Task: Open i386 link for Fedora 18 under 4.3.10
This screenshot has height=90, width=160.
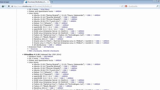Action: pos(88,84)
